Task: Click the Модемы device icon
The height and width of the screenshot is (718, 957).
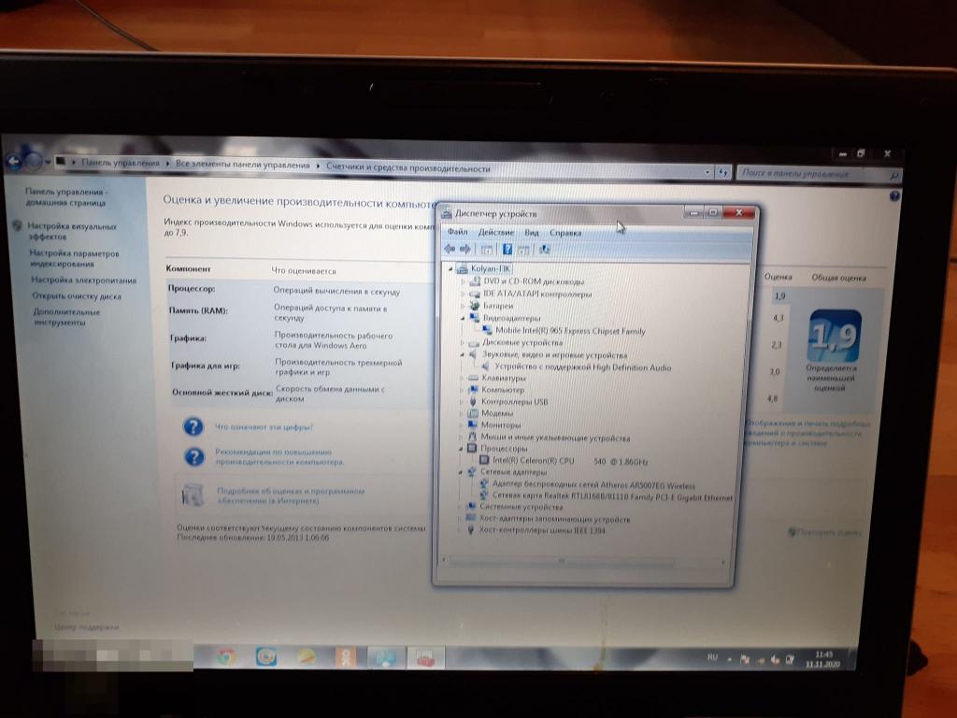Action: pos(472,412)
